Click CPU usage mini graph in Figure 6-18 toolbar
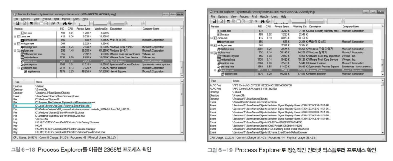393x161 pixels. [83, 24]
